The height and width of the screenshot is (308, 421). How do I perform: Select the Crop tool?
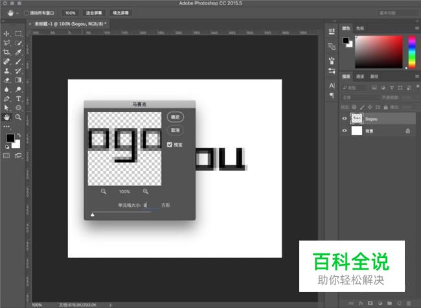6,52
